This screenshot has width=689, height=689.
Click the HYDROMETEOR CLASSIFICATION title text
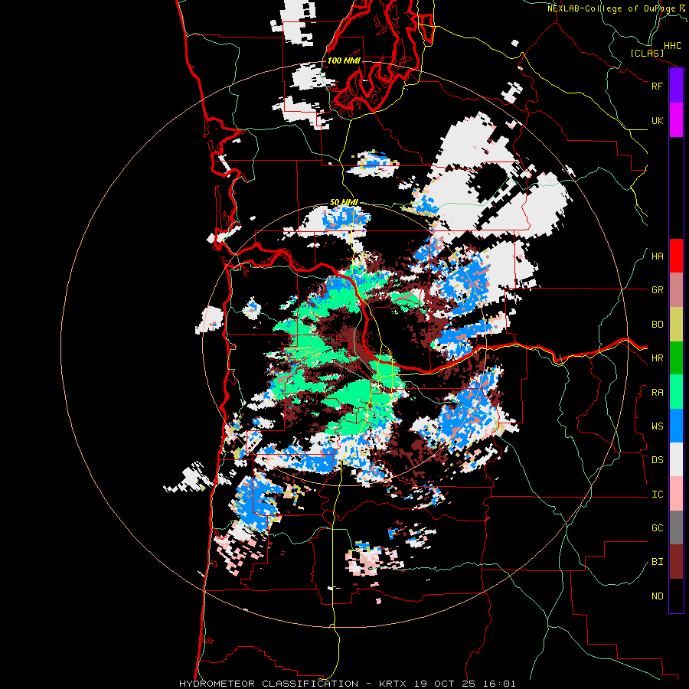(x=269, y=684)
